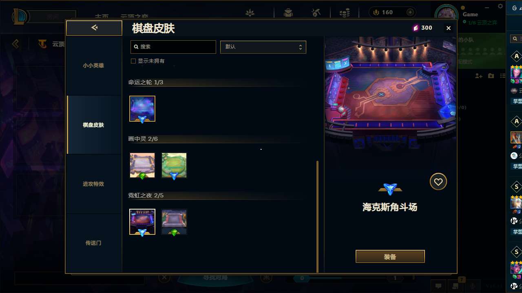Click the arena list vertical scrollbar
This screenshot has width=522, height=293.
click(318, 216)
